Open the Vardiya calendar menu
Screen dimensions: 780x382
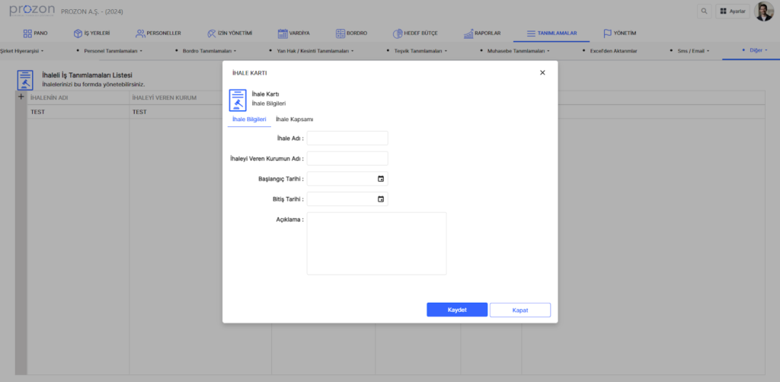click(x=293, y=33)
